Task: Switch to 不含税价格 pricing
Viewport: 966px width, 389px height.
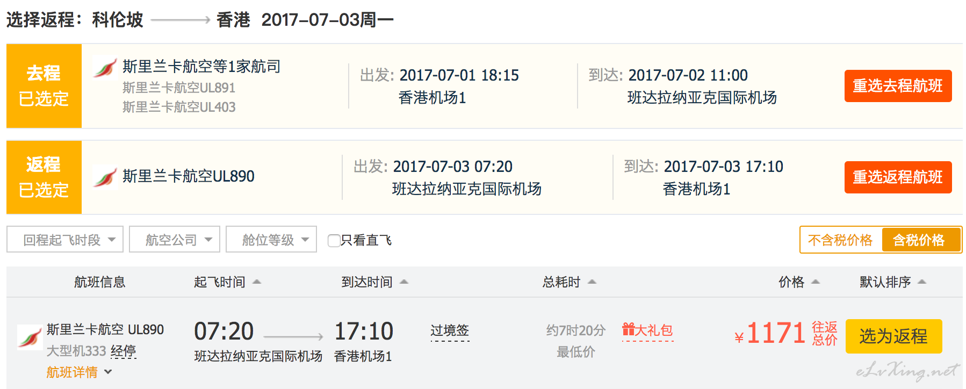Action: point(840,240)
